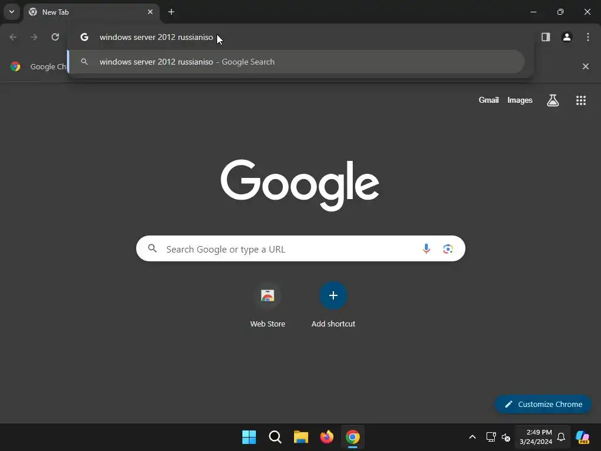The height and width of the screenshot is (451, 601).
Task: Search by image with Google Lens
Action: tap(448, 248)
